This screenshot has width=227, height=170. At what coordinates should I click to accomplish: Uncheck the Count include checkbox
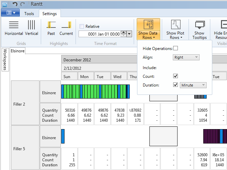point(176,76)
